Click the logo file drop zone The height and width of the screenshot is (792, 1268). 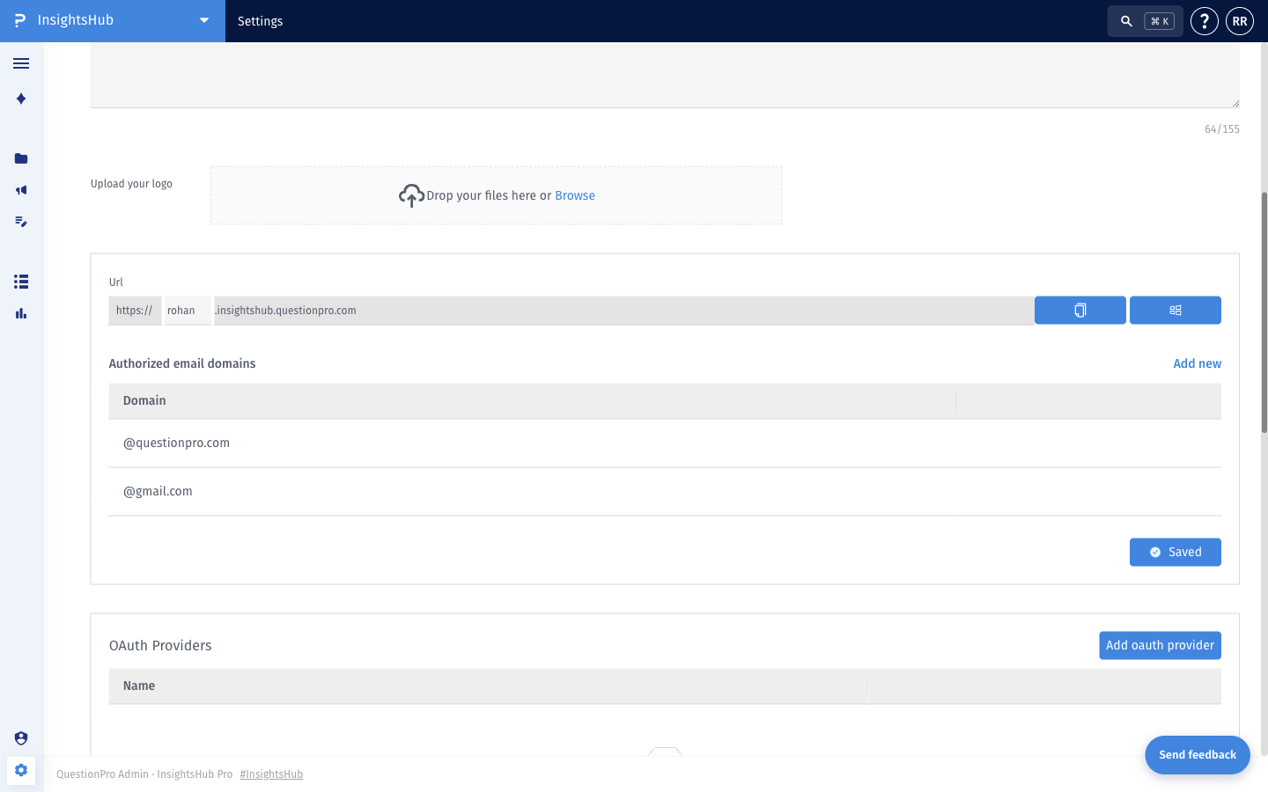[x=496, y=195]
